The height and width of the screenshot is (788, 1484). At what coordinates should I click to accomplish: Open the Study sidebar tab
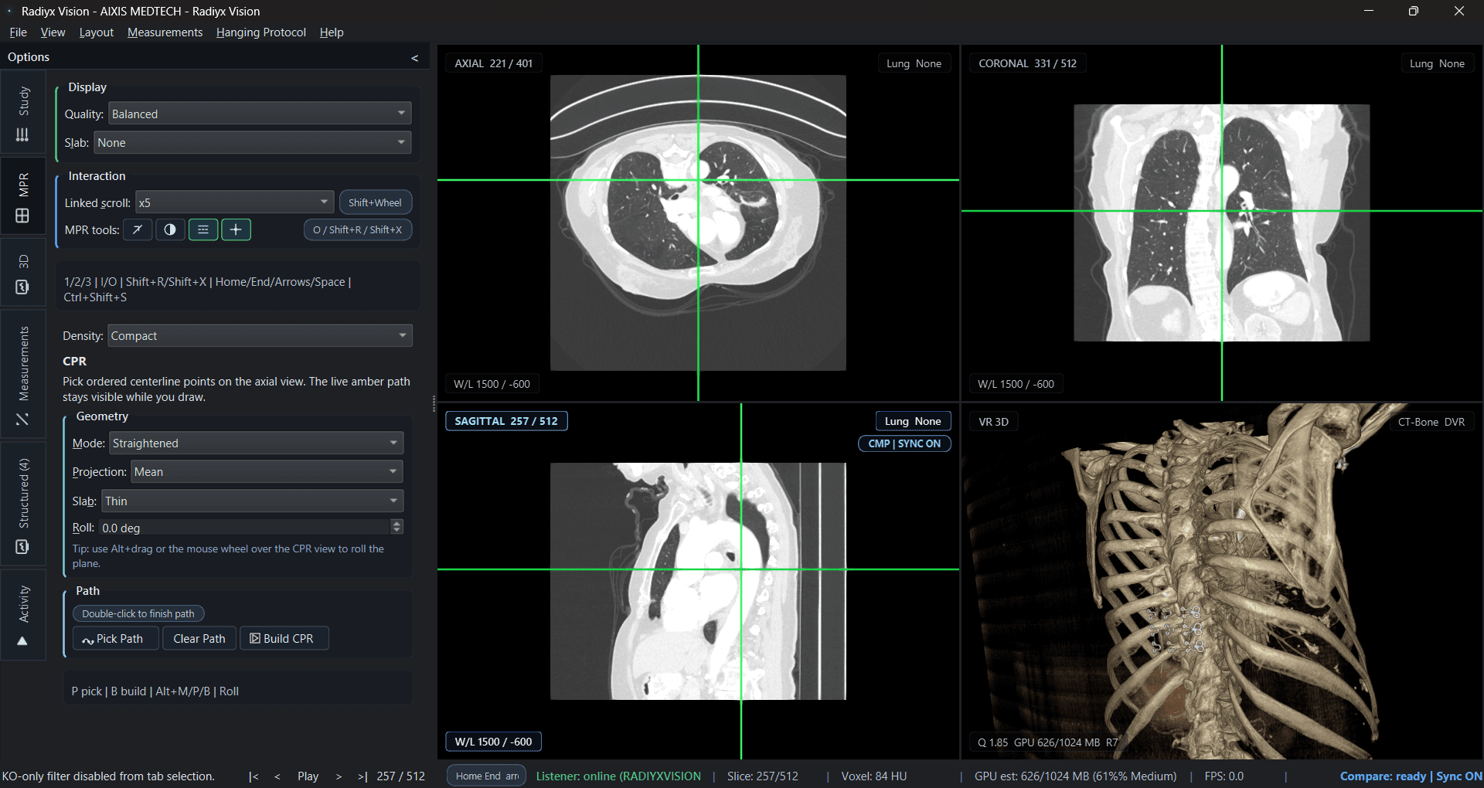coord(23,114)
